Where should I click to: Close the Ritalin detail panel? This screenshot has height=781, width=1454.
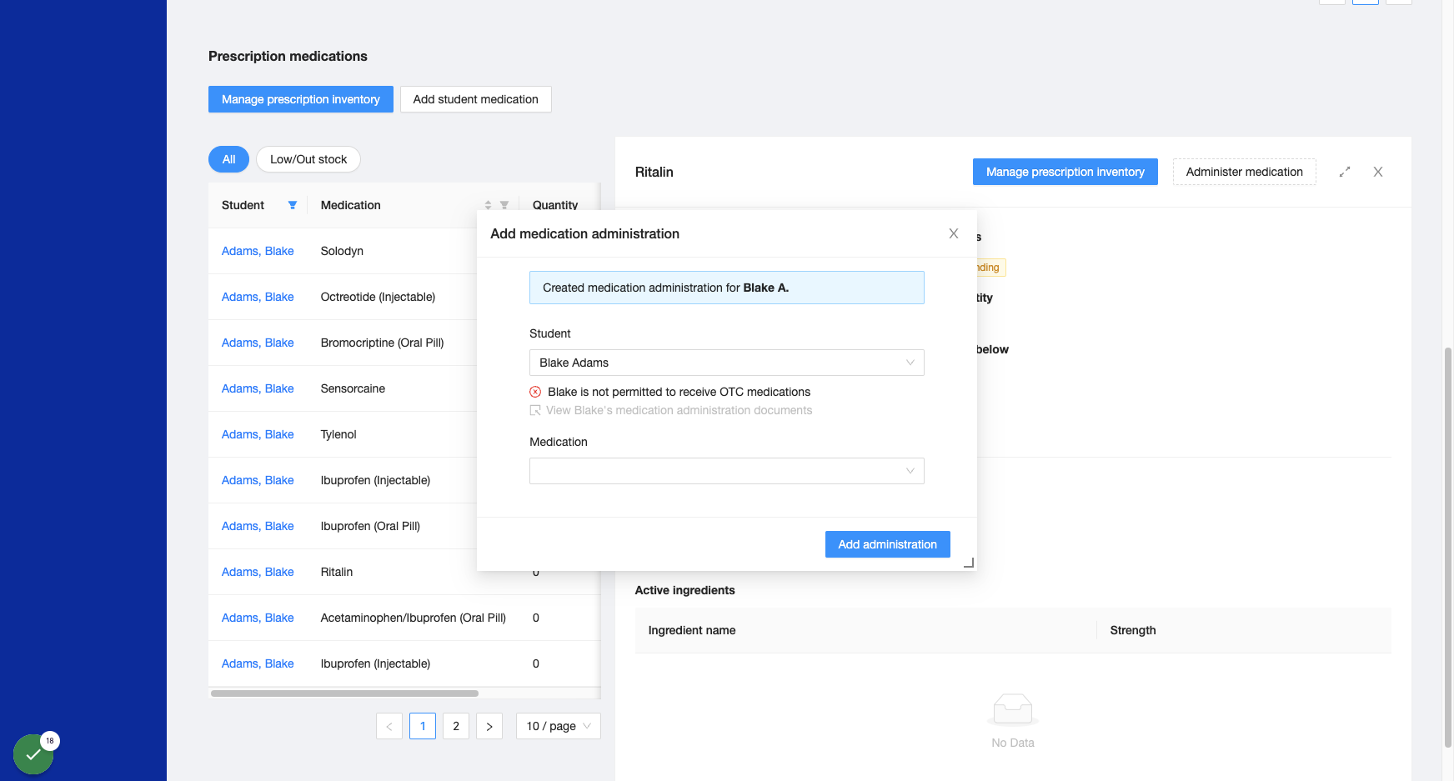click(1378, 172)
